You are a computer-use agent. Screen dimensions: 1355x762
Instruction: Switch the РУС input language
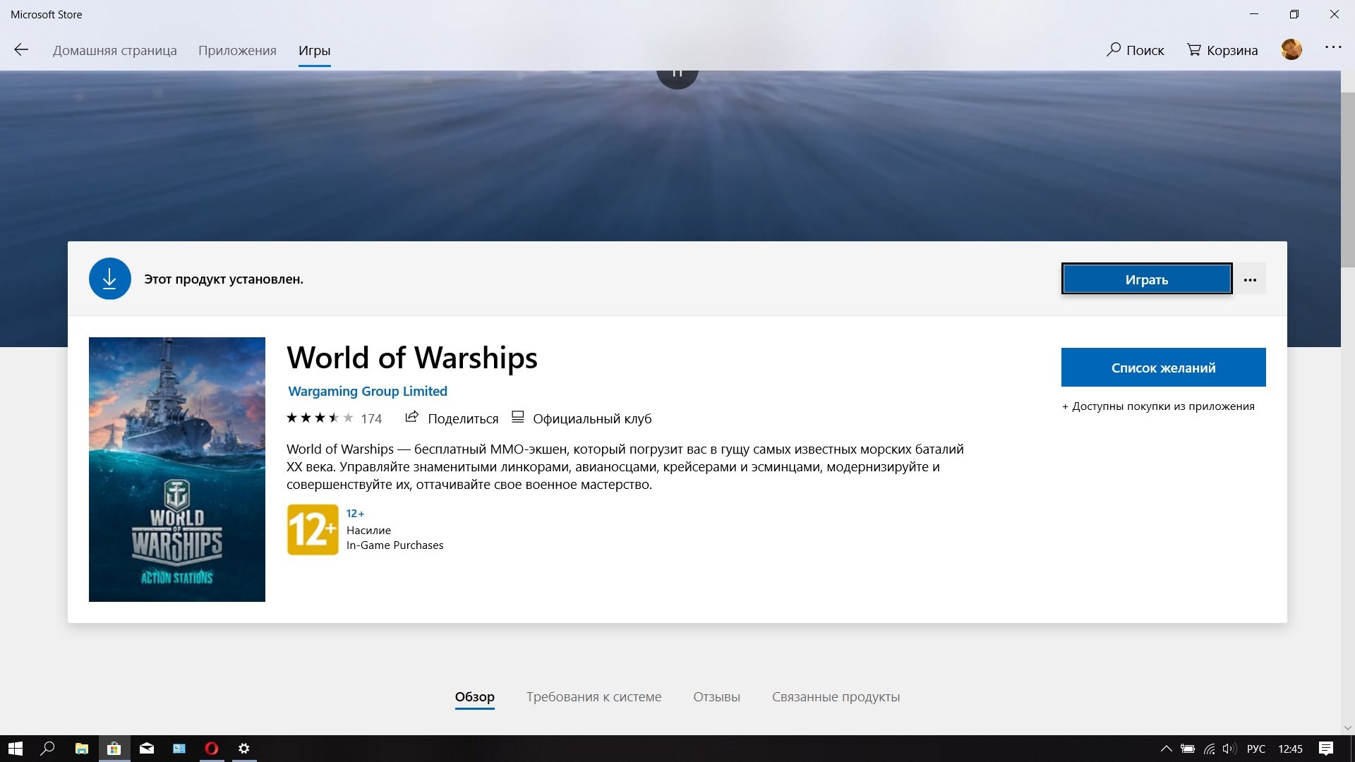click(1256, 749)
